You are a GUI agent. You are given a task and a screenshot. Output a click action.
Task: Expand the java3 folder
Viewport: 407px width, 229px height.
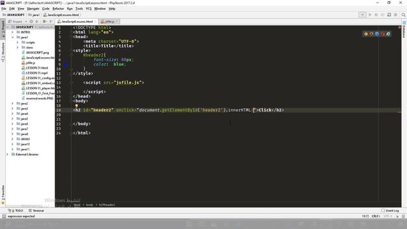tap(12, 109)
